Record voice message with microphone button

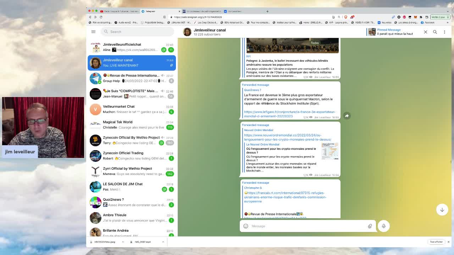[383, 226]
